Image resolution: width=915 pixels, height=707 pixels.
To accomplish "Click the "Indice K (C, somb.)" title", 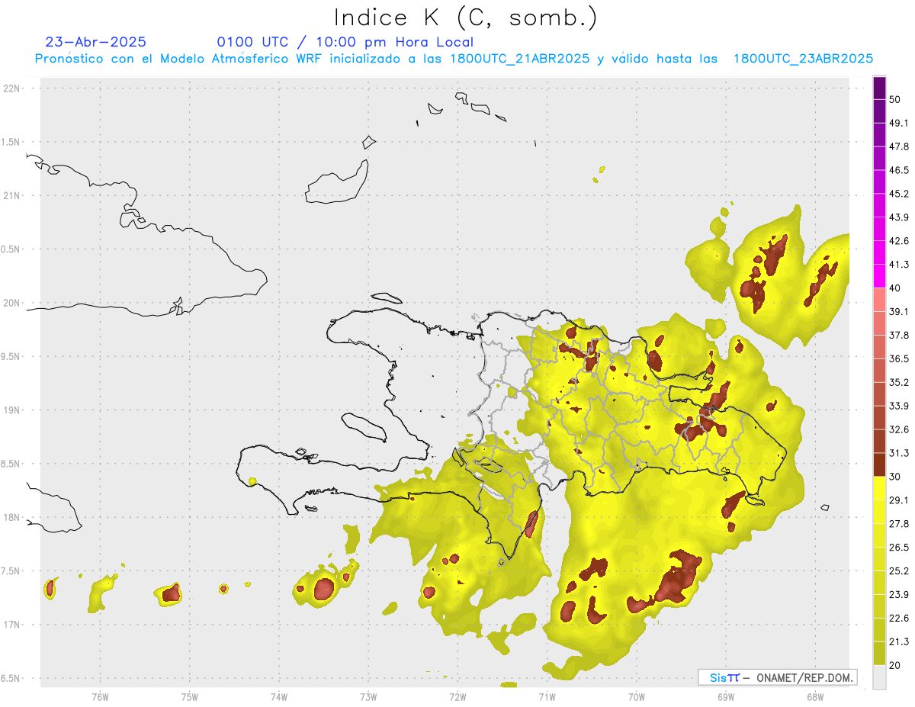I will pyautogui.click(x=465, y=18).
